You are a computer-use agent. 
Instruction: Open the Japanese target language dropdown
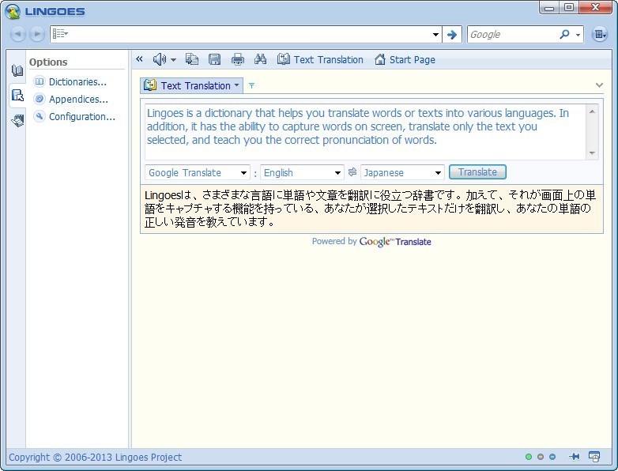click(x=402, y=172)
